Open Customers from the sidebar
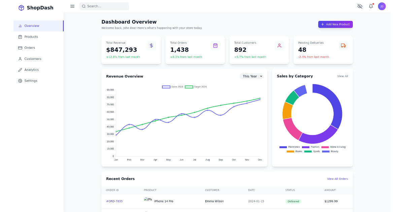Image resolution: width=404 pixels, height=212 pixels. [x=33, y=59]
